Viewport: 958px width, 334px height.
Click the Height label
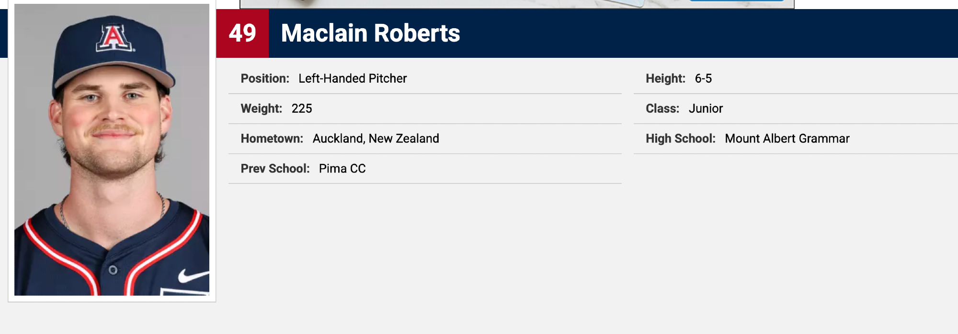(665, 78)
